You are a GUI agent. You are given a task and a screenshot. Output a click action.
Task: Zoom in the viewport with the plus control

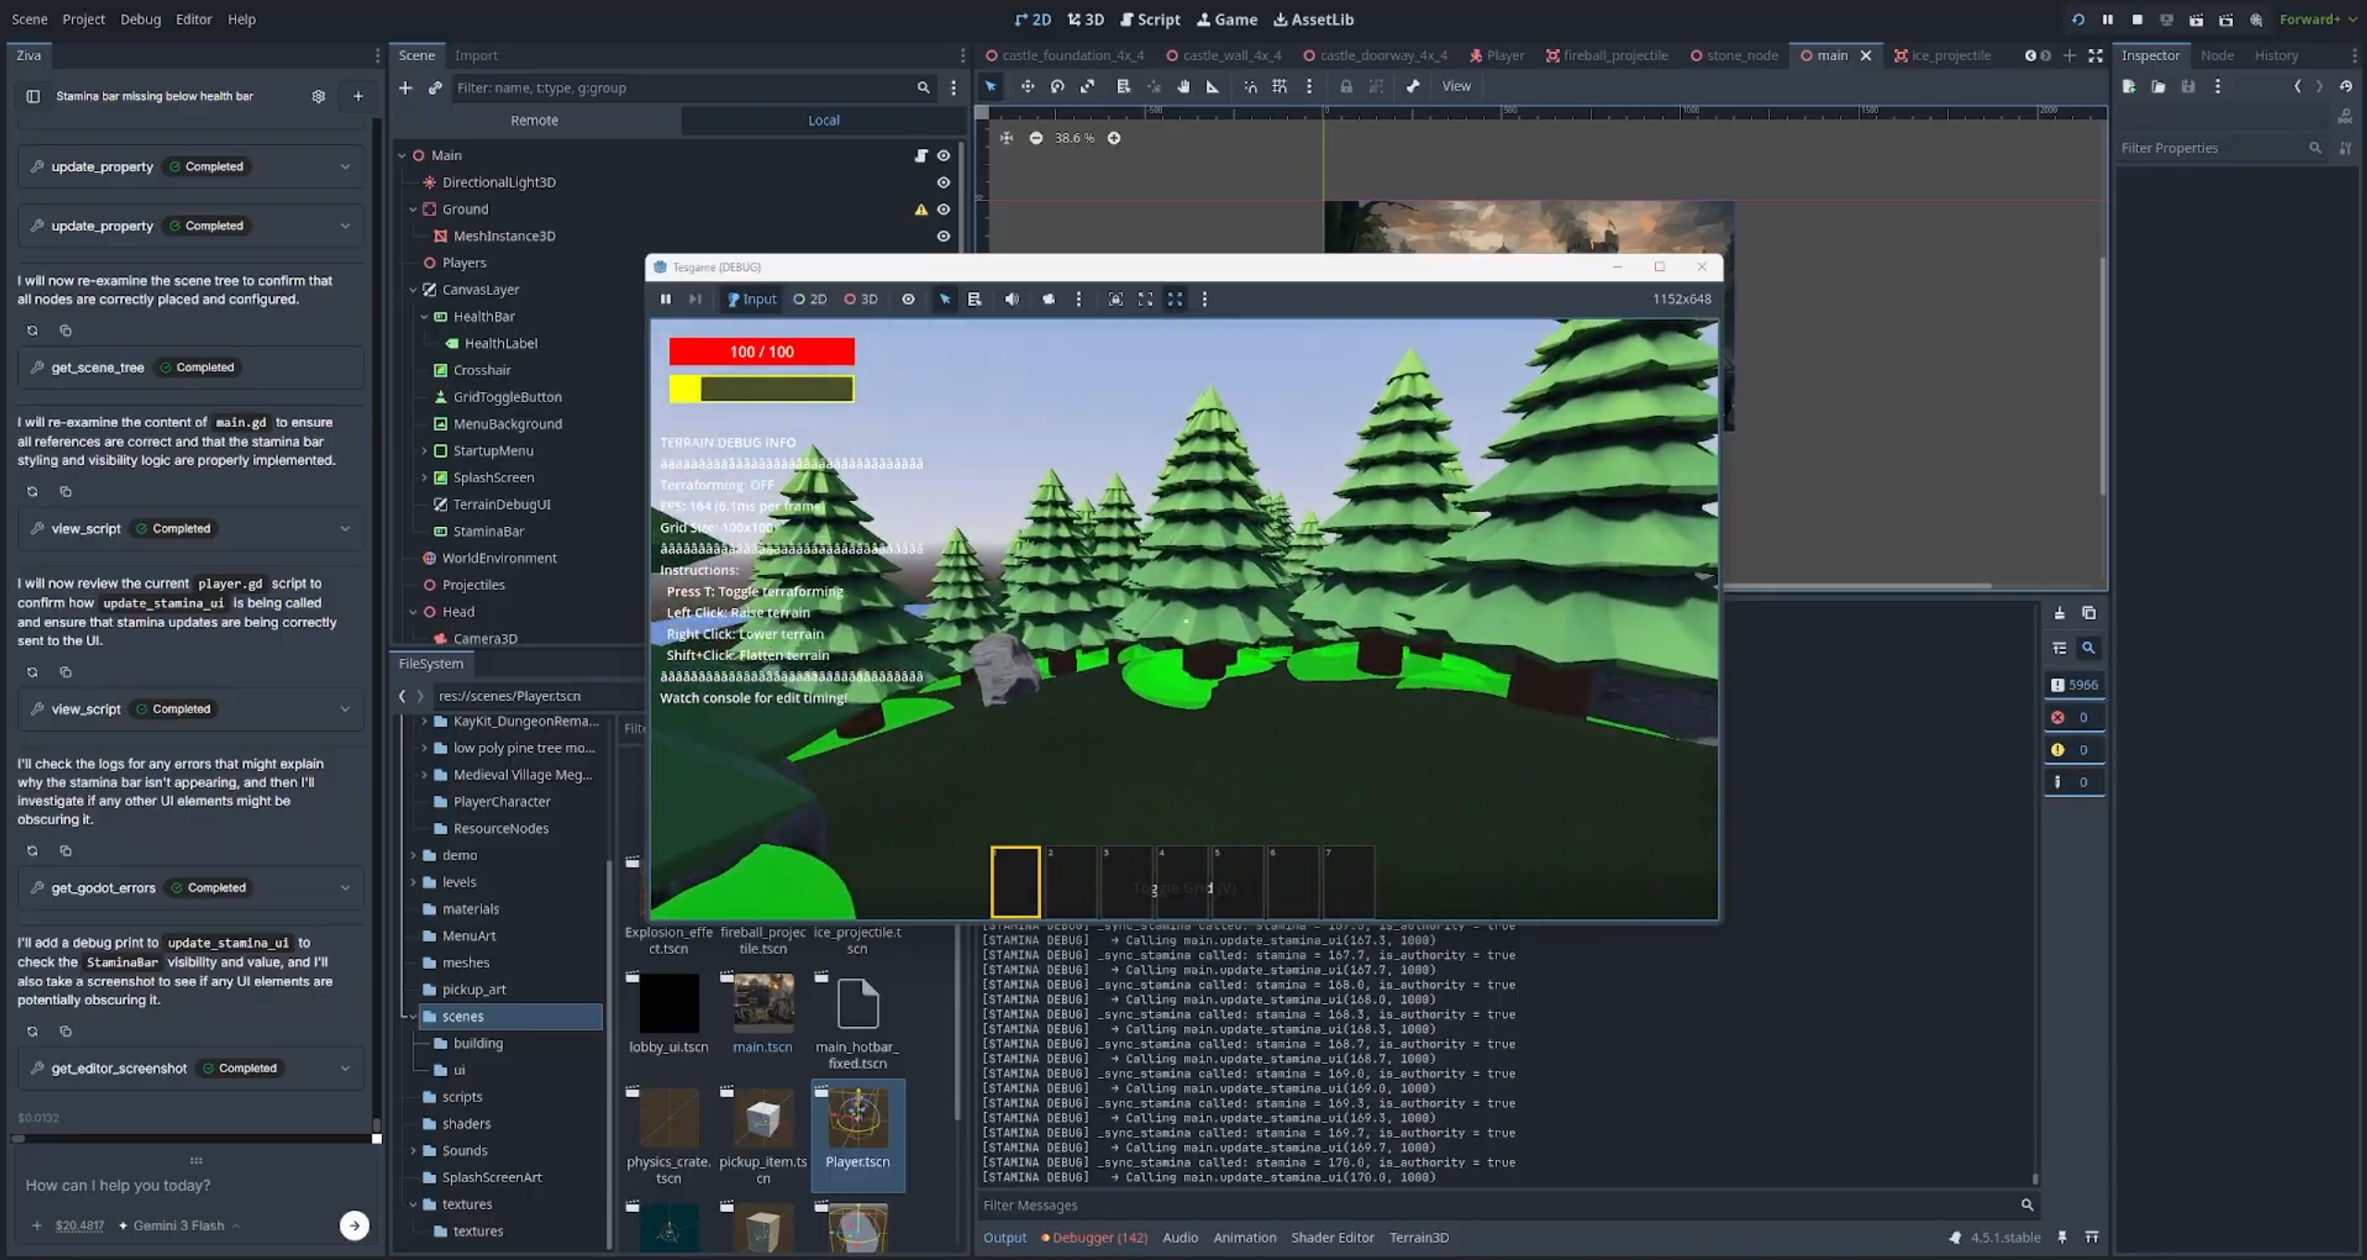click(1113, 138)
